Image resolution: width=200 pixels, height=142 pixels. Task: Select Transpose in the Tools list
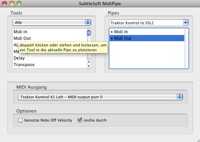(50, 65)
